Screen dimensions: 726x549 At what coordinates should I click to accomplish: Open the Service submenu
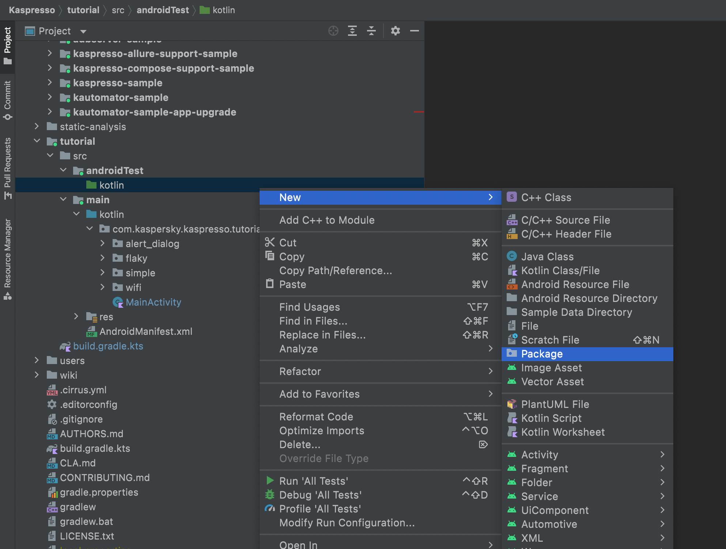tap(587, 496)
